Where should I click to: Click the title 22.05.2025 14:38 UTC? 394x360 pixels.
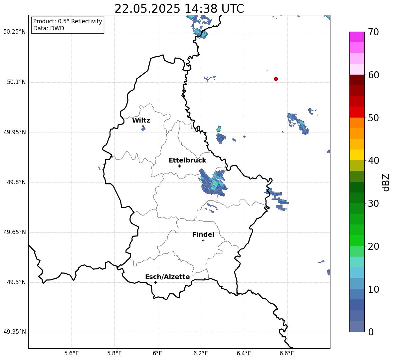(179, 9)
